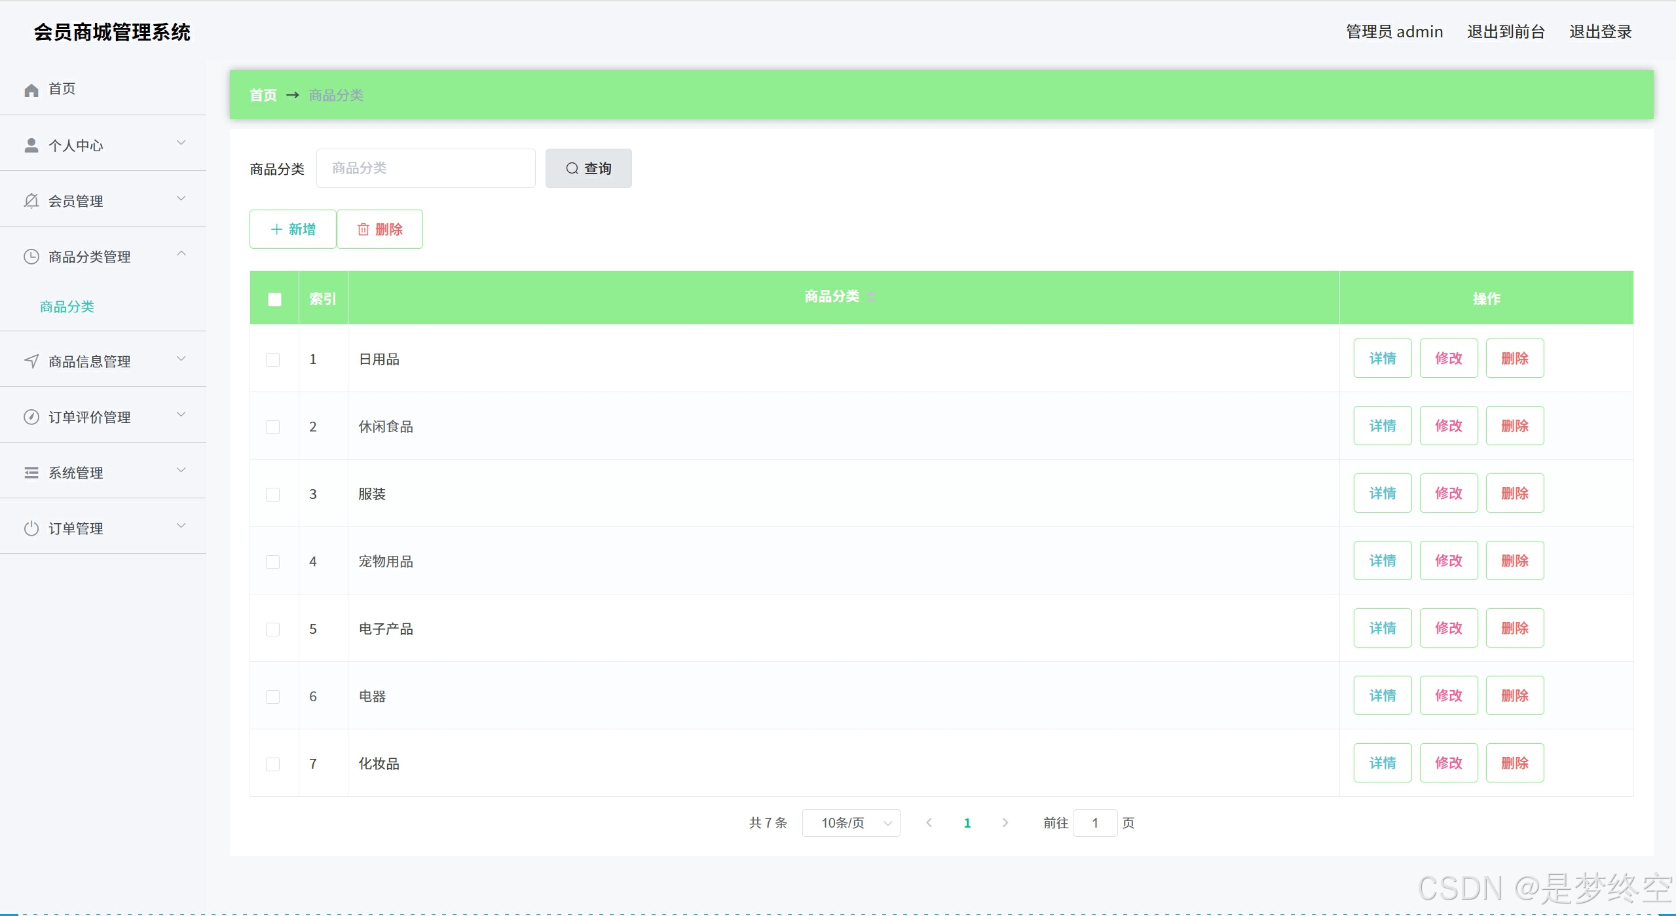Click the person icon for 个人中心
This screenshot has width=1676, height=916.
tap(31, 145)
